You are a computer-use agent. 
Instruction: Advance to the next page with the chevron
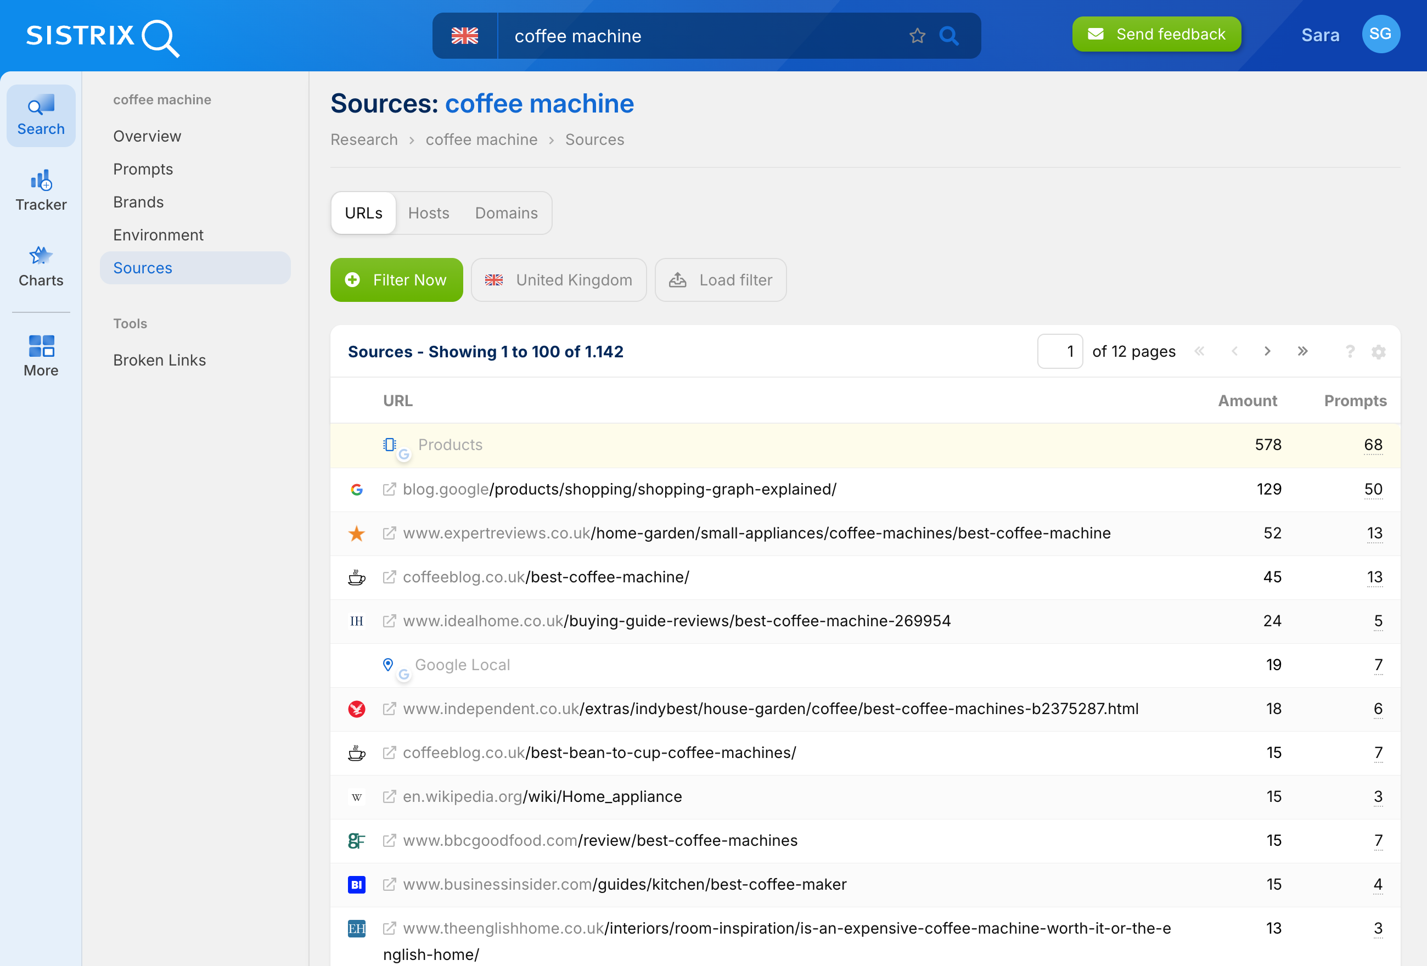pyautogui.click(x=1267, y=351)
